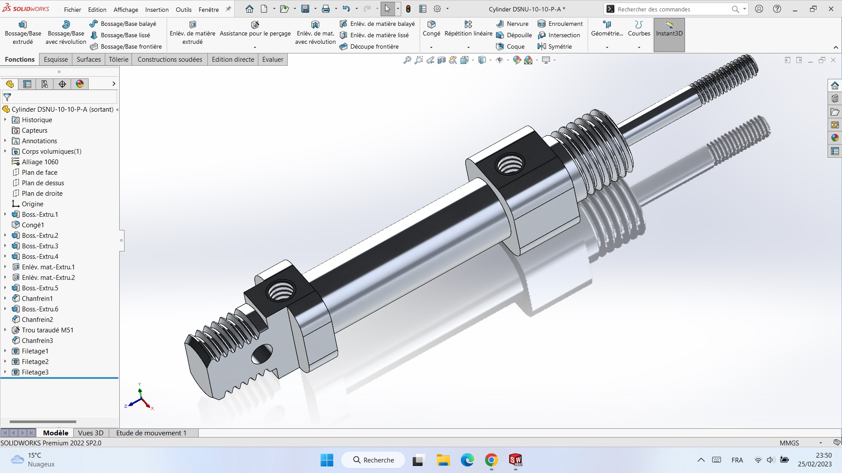Select Symétrie mirror tool

point(555,46)
